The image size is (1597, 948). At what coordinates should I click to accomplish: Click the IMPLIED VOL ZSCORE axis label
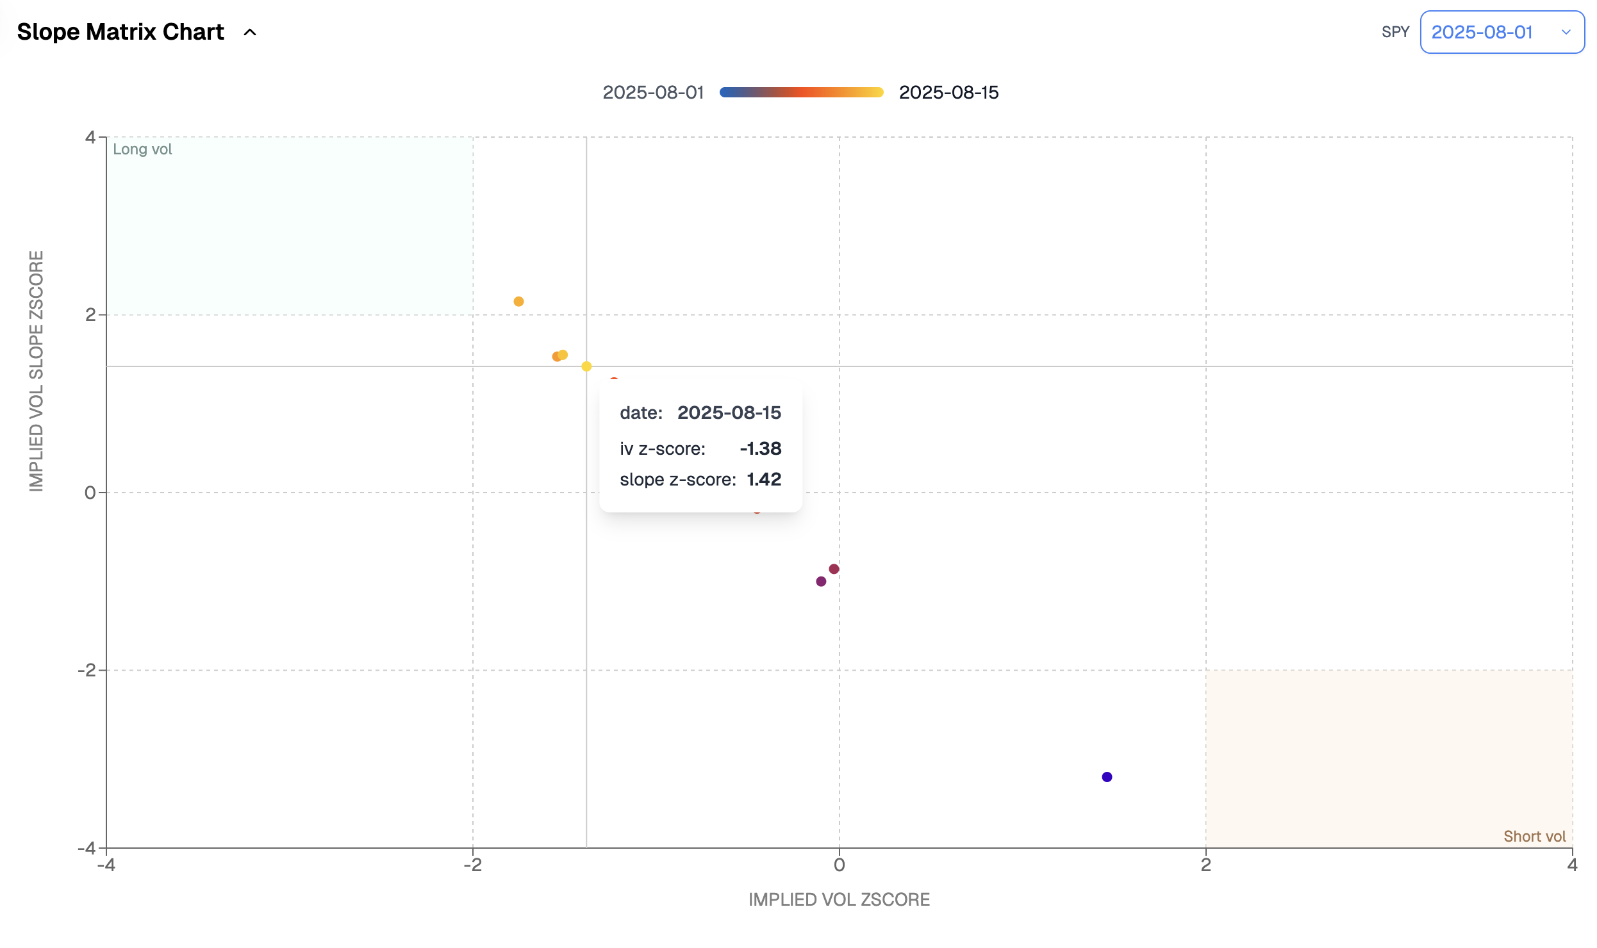coord(839,899)
